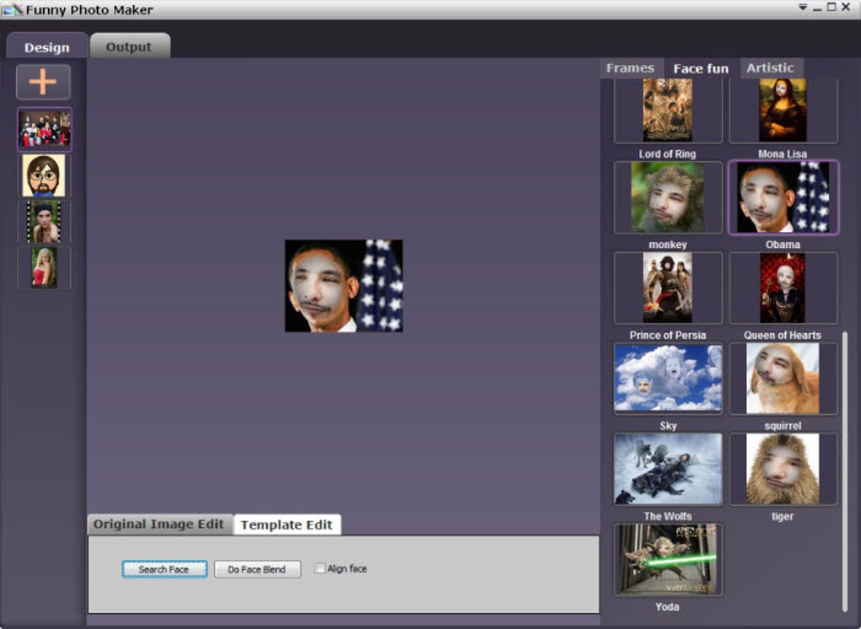Select the blonde woman photo thumbnail
The height and width of the screenshot is (629, 861).
(x=44, y=267)
